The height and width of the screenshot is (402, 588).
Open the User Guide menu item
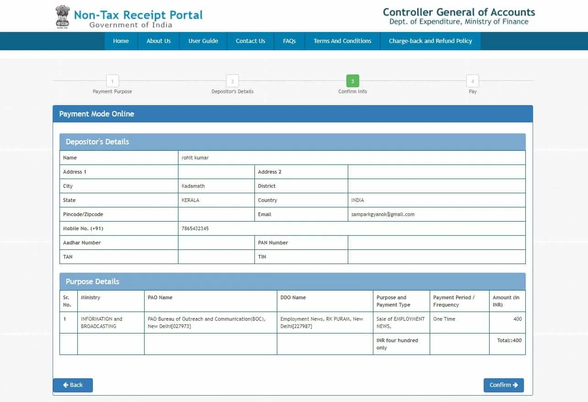[203, 41]
